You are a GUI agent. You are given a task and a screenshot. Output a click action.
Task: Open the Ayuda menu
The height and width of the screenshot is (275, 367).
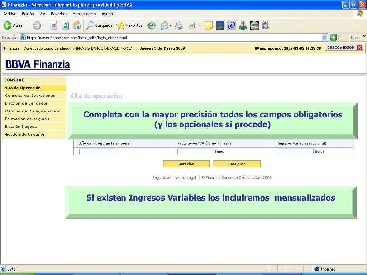tap(107, 14)
